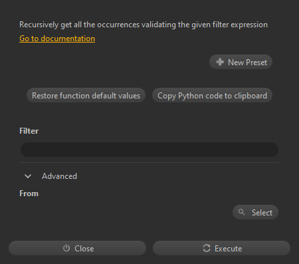
Task: Open the Go to documentation link
Action: 57,39
